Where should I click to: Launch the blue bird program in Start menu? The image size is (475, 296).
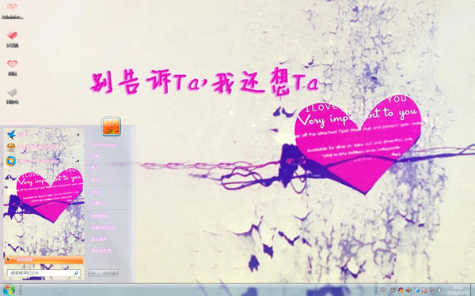pos(12,134)
